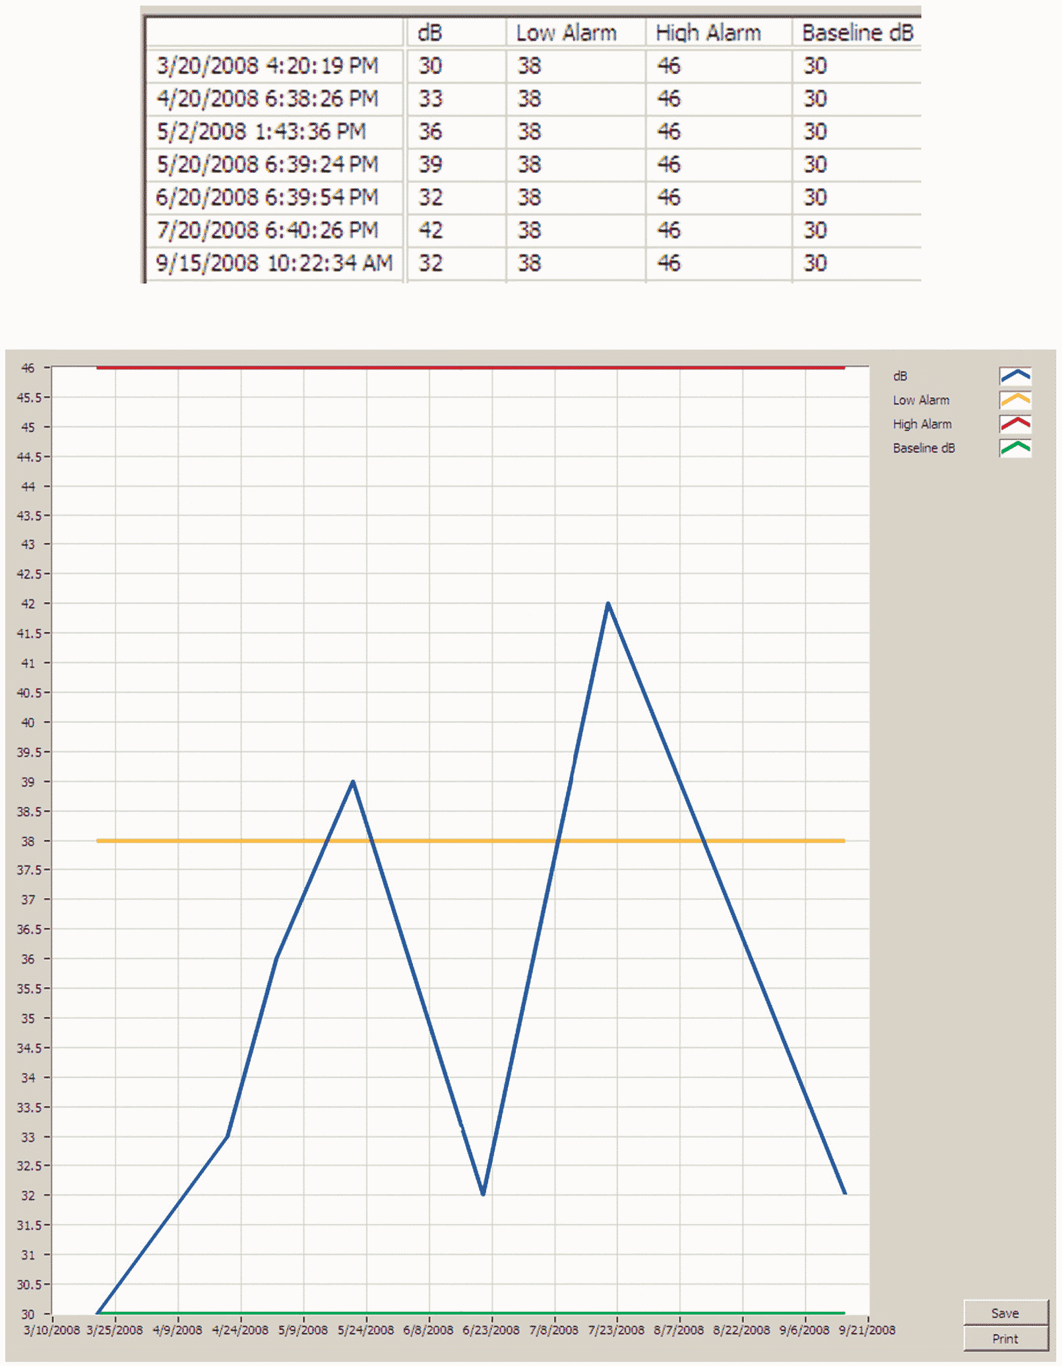This screenshot has width=1062, height=1366.
Task: Click the High Alarm legend label text
Action: click(921, 424)
